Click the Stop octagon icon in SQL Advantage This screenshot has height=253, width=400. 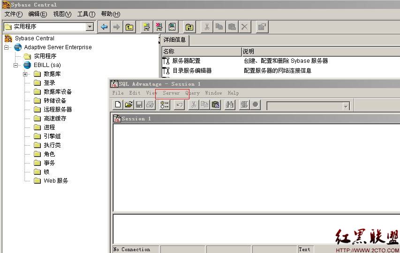tap(255, 104)
